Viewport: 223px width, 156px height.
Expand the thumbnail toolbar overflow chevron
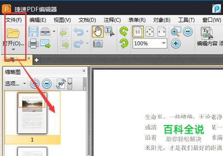coord(70,84)
